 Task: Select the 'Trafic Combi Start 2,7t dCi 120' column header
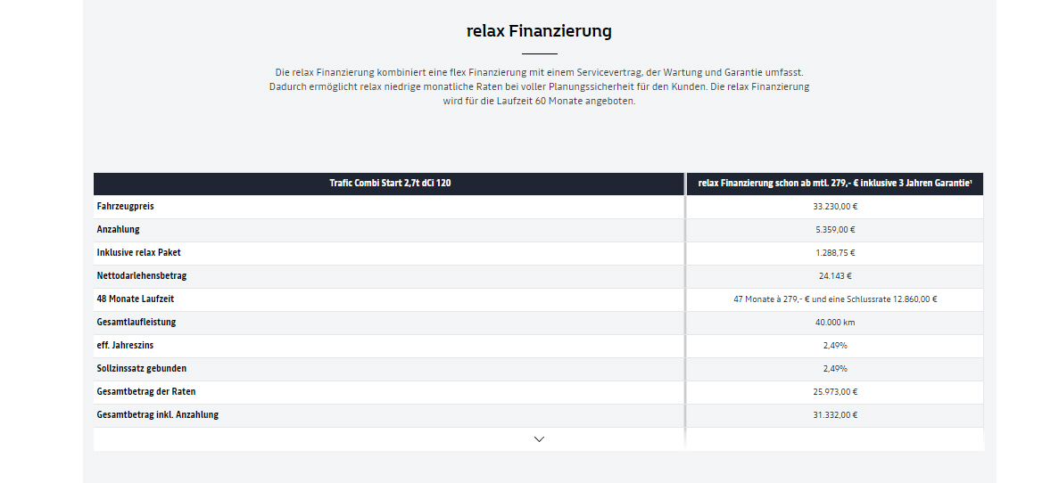(x=390, y=183)
